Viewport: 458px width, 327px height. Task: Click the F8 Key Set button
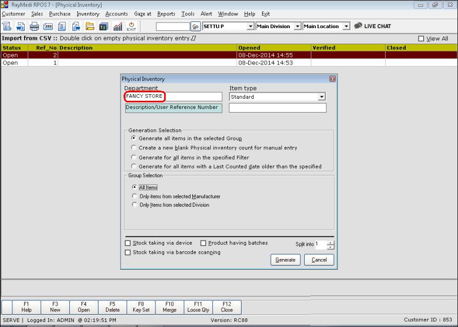141,307
